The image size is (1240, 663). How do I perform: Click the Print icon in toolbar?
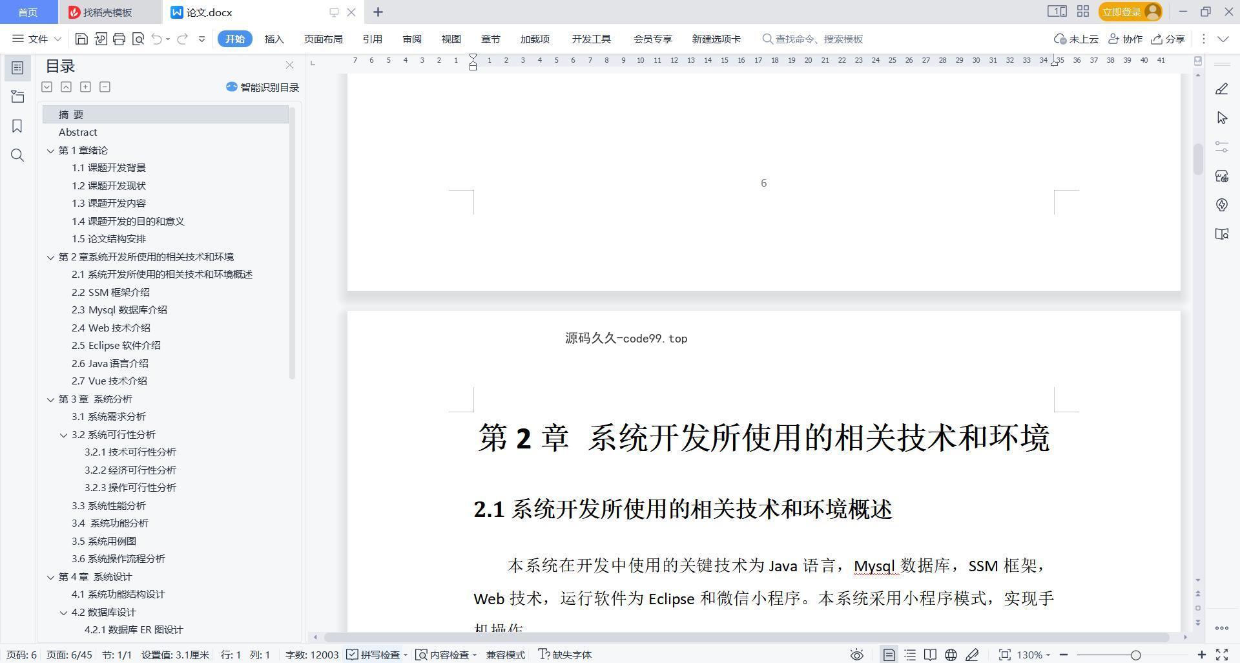119,39
